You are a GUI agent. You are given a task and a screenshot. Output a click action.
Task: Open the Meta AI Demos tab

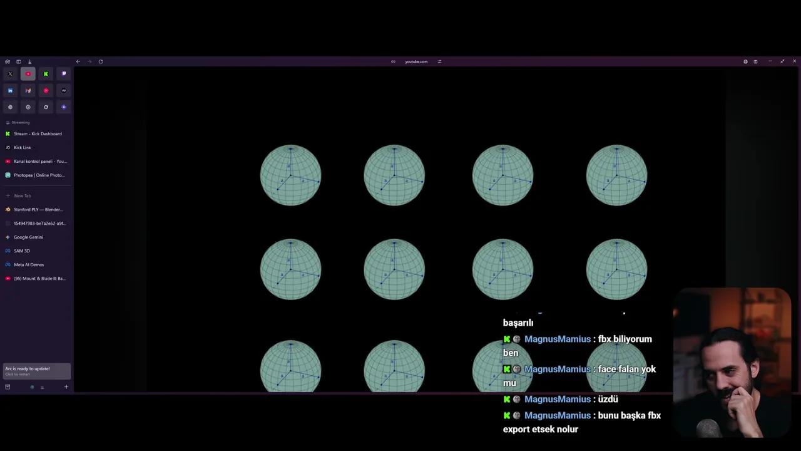point(37,265)
